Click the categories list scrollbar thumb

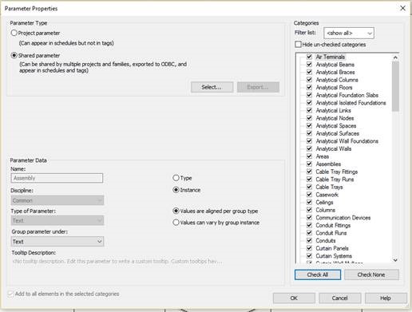[395, 86]
